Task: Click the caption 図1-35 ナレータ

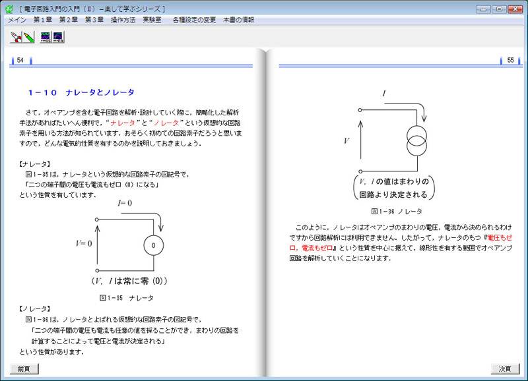Action: tap(127, 298)
